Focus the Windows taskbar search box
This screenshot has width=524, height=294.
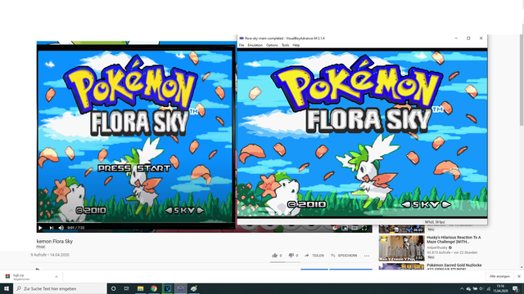click(x=60, y=288)
